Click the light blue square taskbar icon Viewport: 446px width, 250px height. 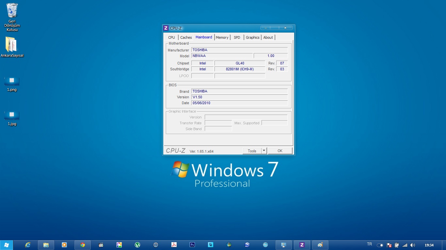[211, 245]
